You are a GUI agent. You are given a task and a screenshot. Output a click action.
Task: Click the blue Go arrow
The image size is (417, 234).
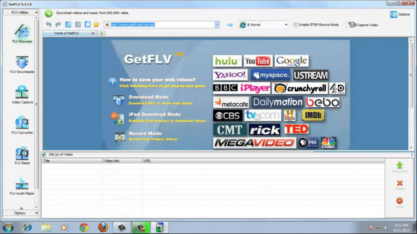230,25
